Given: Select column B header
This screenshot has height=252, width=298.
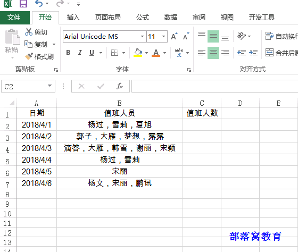Looking at the screenshot, I should pyautogui.click(x=120, y=103).
